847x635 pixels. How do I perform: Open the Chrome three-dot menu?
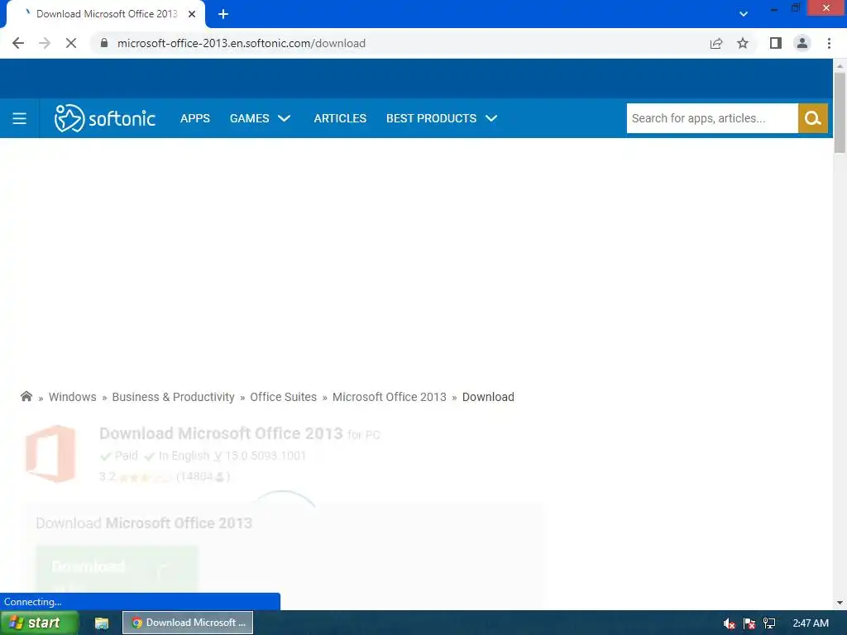point(829,43)
